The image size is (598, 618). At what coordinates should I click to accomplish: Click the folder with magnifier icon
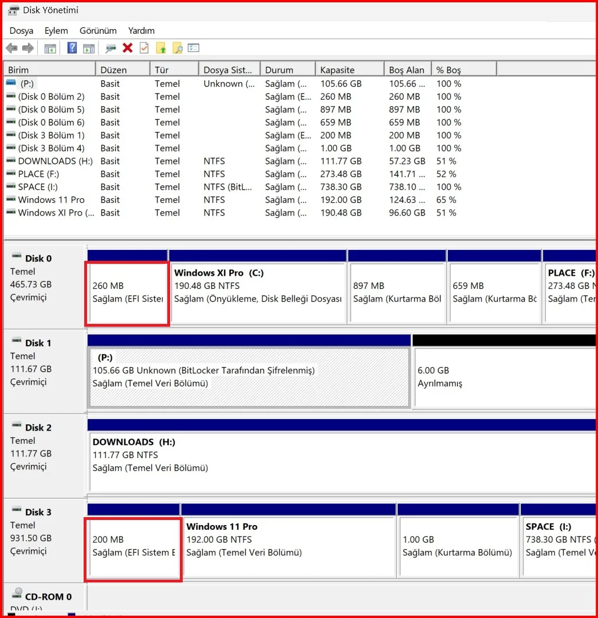pyautogui.click(x=178, y=48)
